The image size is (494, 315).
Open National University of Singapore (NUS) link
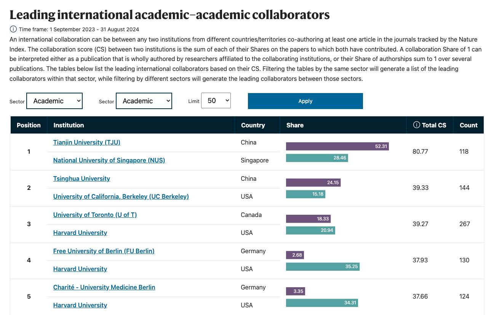click(x=109, y=160)
